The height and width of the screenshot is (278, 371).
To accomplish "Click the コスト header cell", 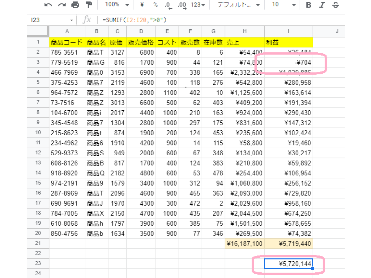I will point(167,42).
